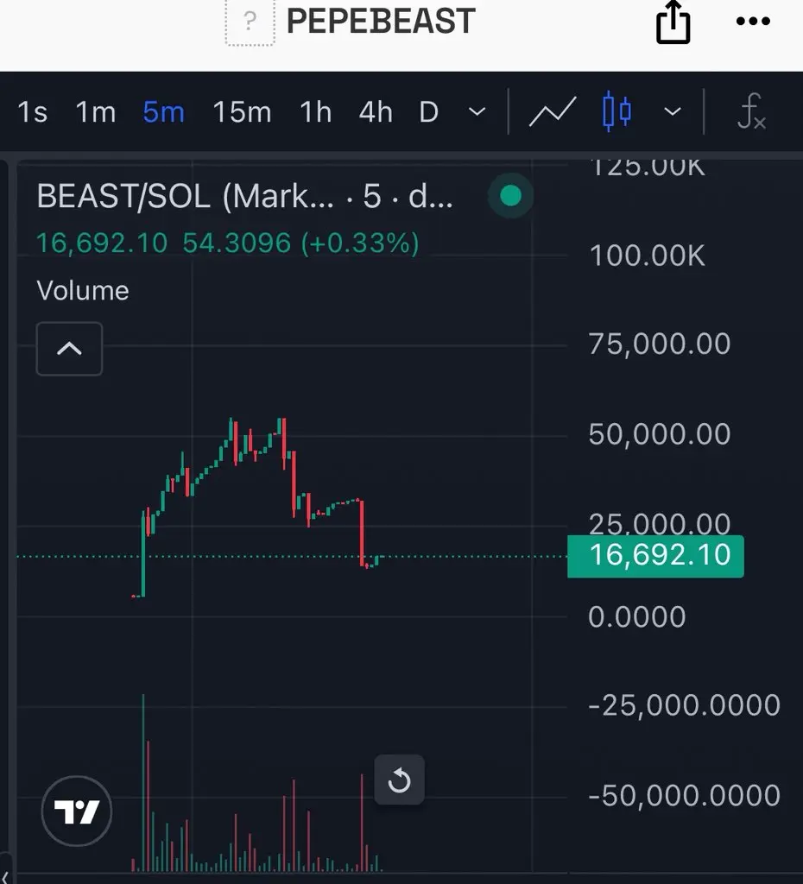Click the Volume indicator label
The image size is (803, 884).
83,291
